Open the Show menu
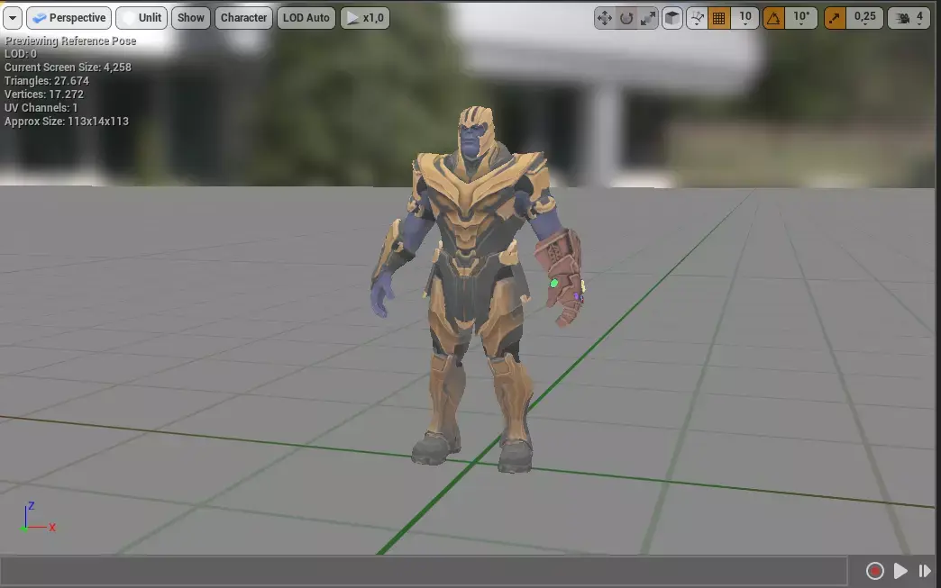The height and width of the screenshot is (588, 941). point(191,18)
